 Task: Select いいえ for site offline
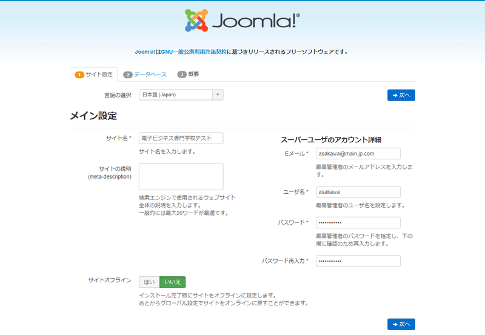[x=172, y=282]
